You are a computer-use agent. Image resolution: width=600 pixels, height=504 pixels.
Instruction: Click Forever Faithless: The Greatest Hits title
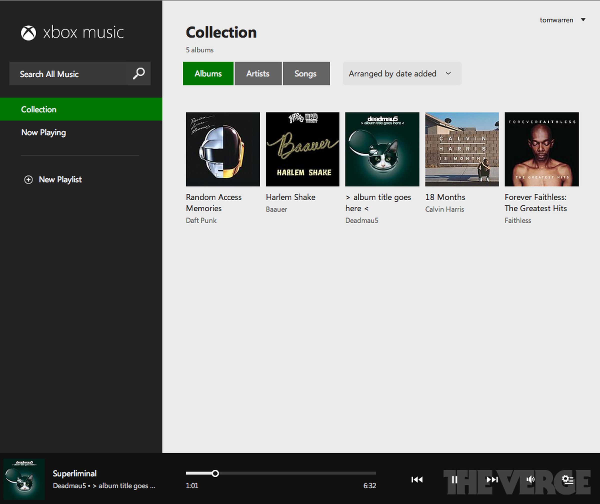point(536,202)
